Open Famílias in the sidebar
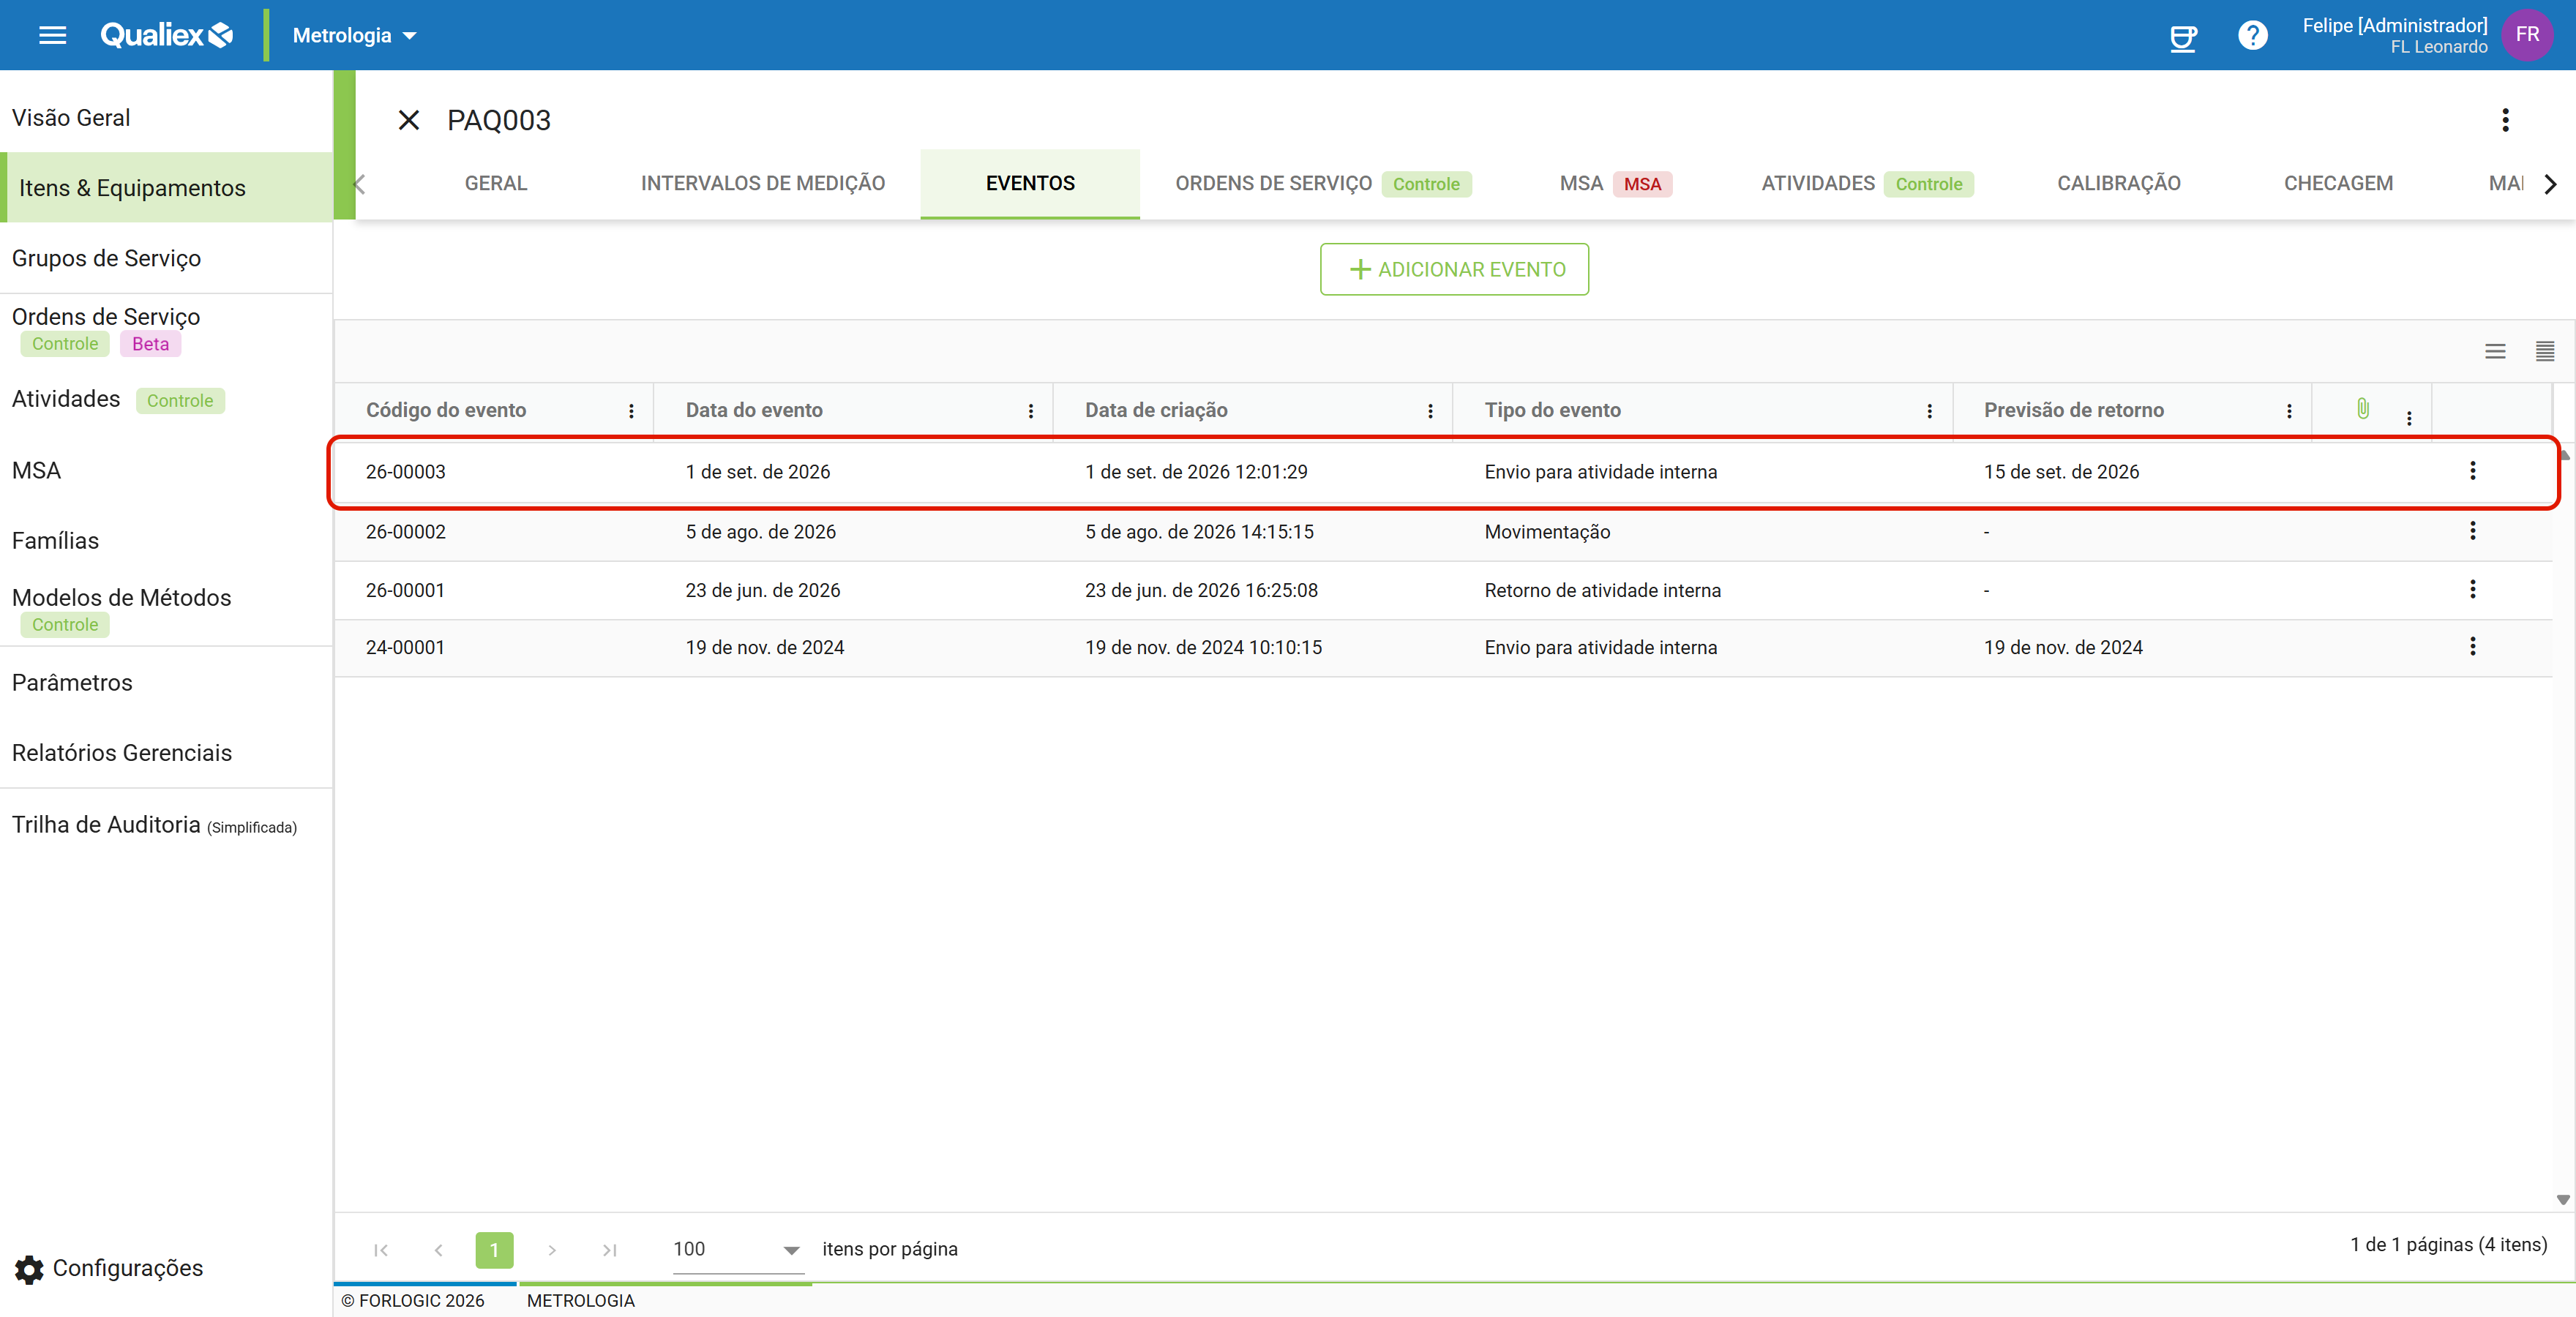Viewport: 2576px width, 1317px height. coord(166,541)
